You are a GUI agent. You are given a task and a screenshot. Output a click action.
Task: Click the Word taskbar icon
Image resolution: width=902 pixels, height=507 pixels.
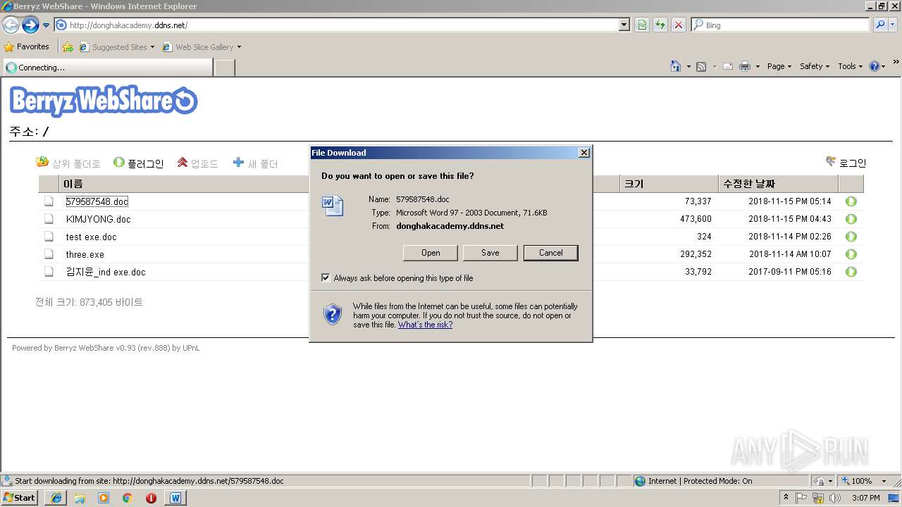[x=175, y=498]
